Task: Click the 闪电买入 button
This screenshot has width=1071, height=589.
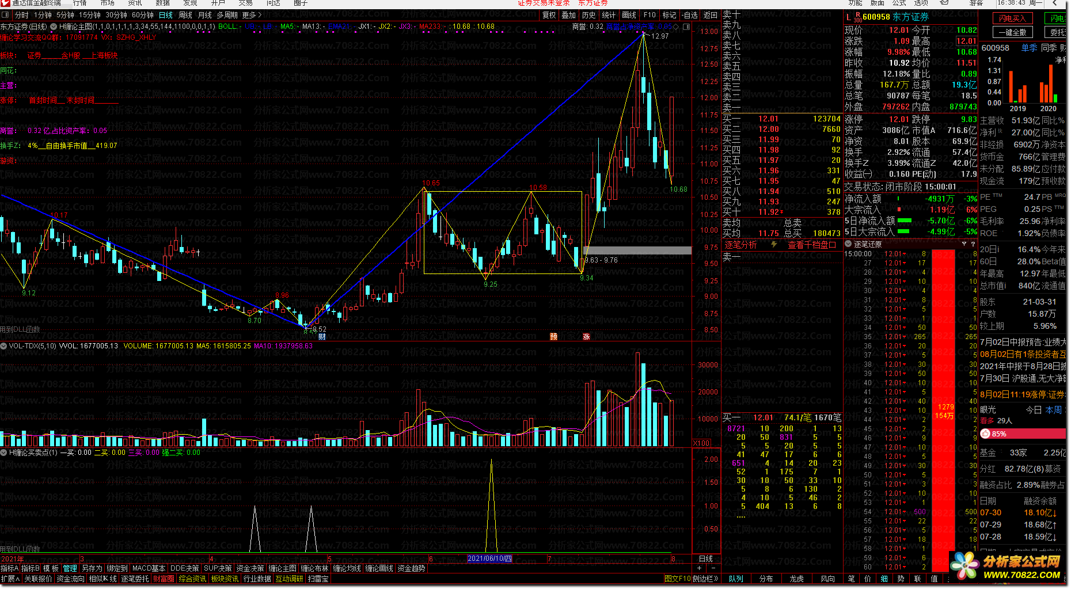Action: pos(1012,18)
